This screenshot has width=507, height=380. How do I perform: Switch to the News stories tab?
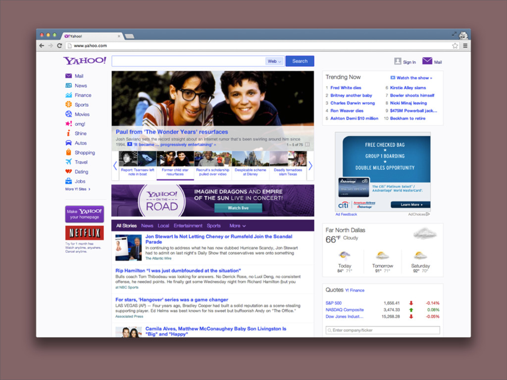pyautogui.click(x=147, y=226)
